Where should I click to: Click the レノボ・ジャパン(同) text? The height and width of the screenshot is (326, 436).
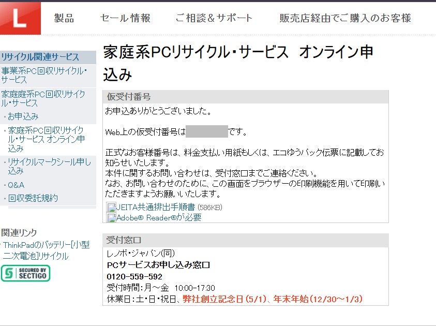coord(141,253)
